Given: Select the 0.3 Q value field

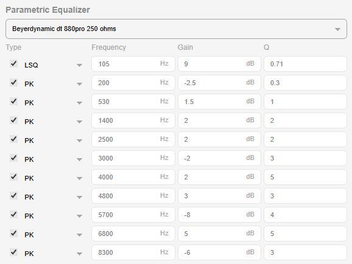Looking at the screenshot, I should coord(305,83).
